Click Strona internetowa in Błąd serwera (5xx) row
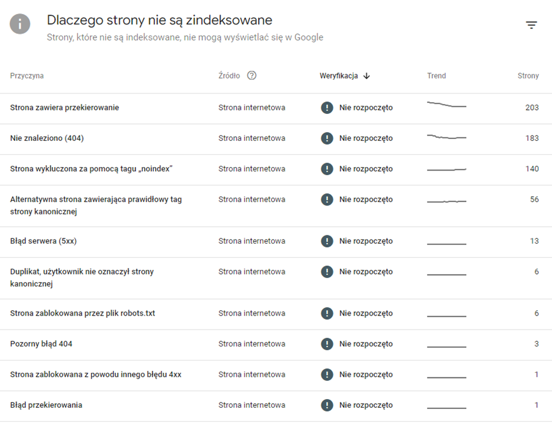This screenshot has width=552, height=423. click(x=252, y=241)
